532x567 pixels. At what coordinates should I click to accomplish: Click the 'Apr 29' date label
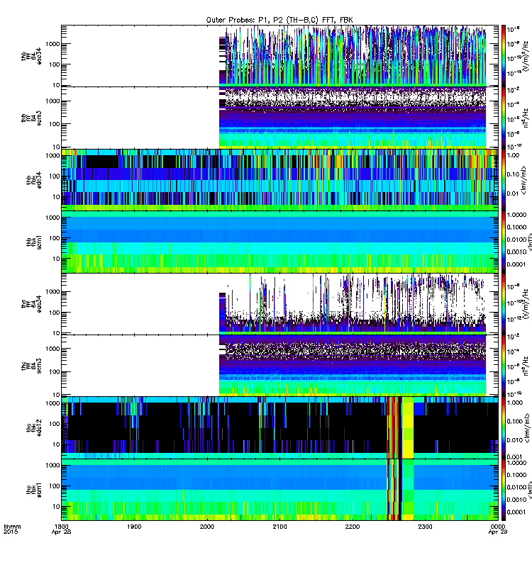coord(498,532)
